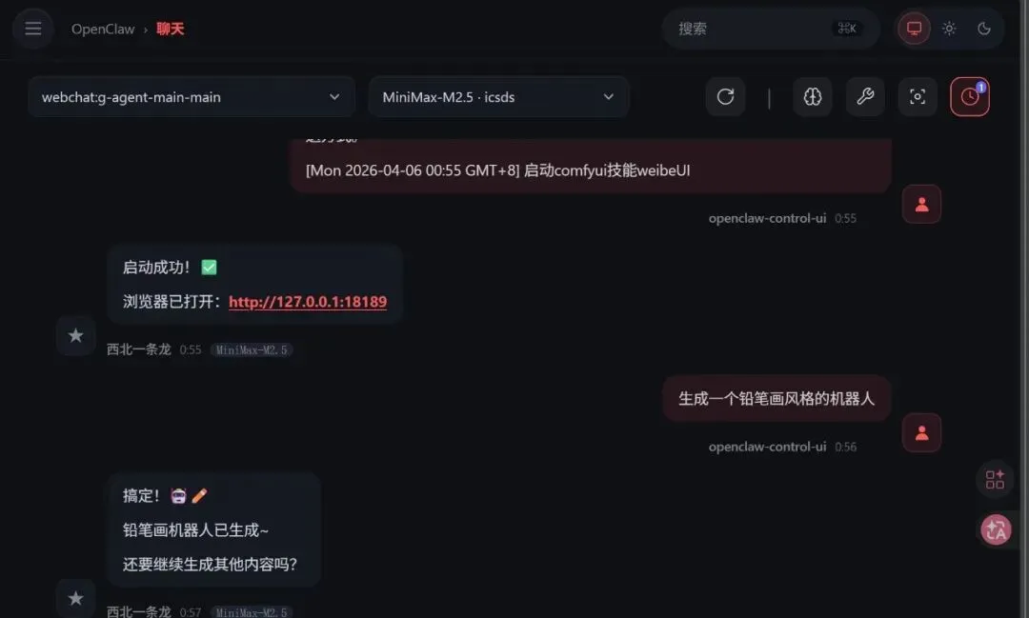This screenshot has width=1029, height=618.
Task: Click the star avatar beside 启动成功 message
Action: [x=75, y=336]
